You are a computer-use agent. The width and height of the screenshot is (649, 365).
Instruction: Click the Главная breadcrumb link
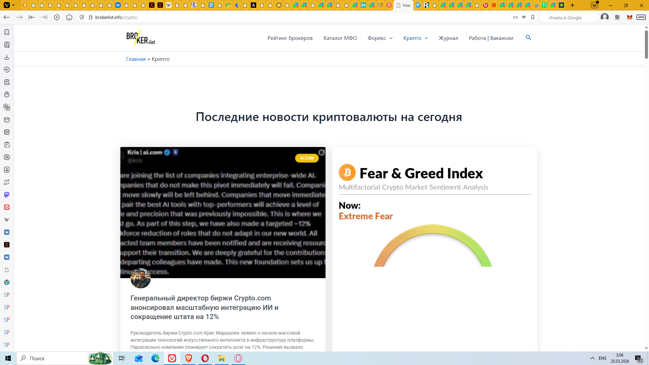136,59
